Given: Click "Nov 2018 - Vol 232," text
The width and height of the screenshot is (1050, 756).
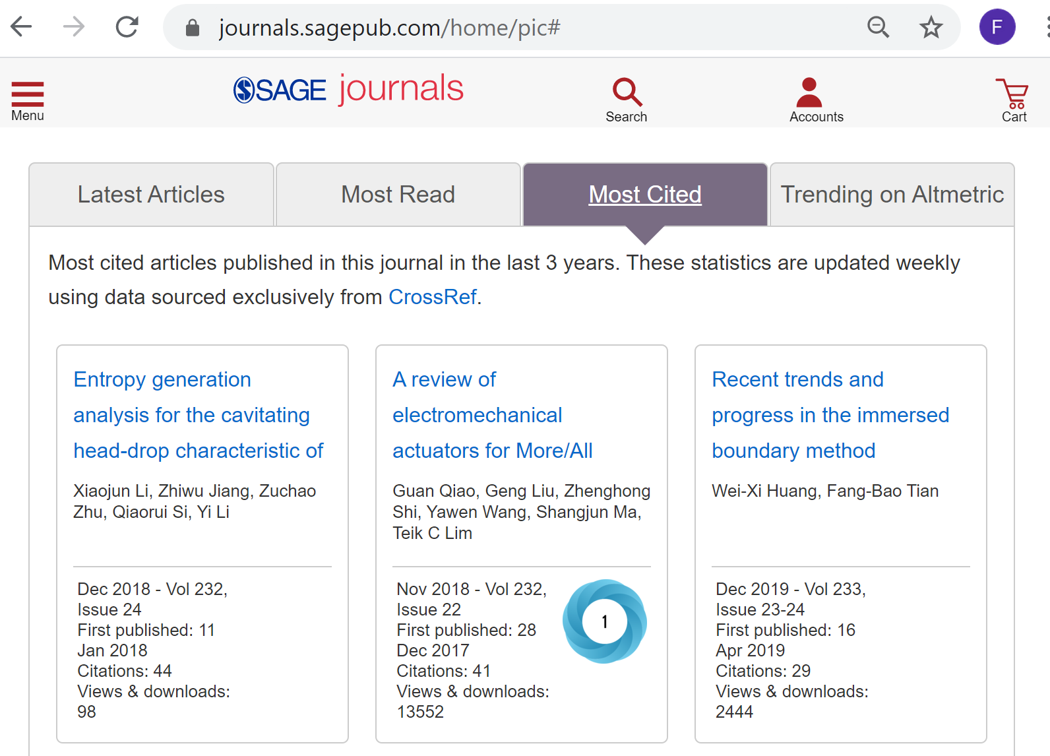Looking at the screenshot, I should point(472,589).
